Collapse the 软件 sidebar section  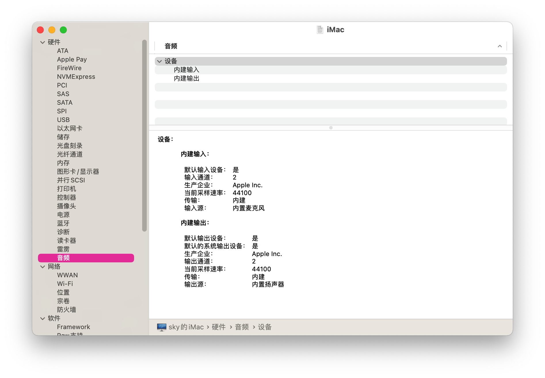click(43, 318)
